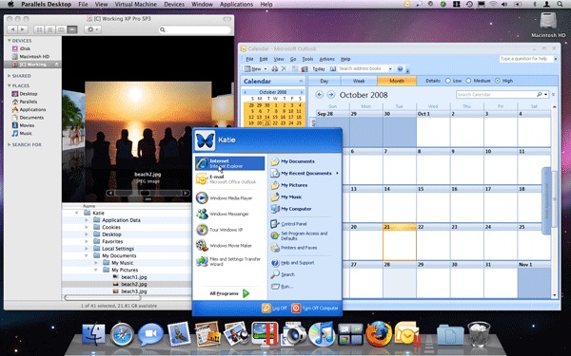
Task: Open Outlook File menu
Action: coord(249,59)
